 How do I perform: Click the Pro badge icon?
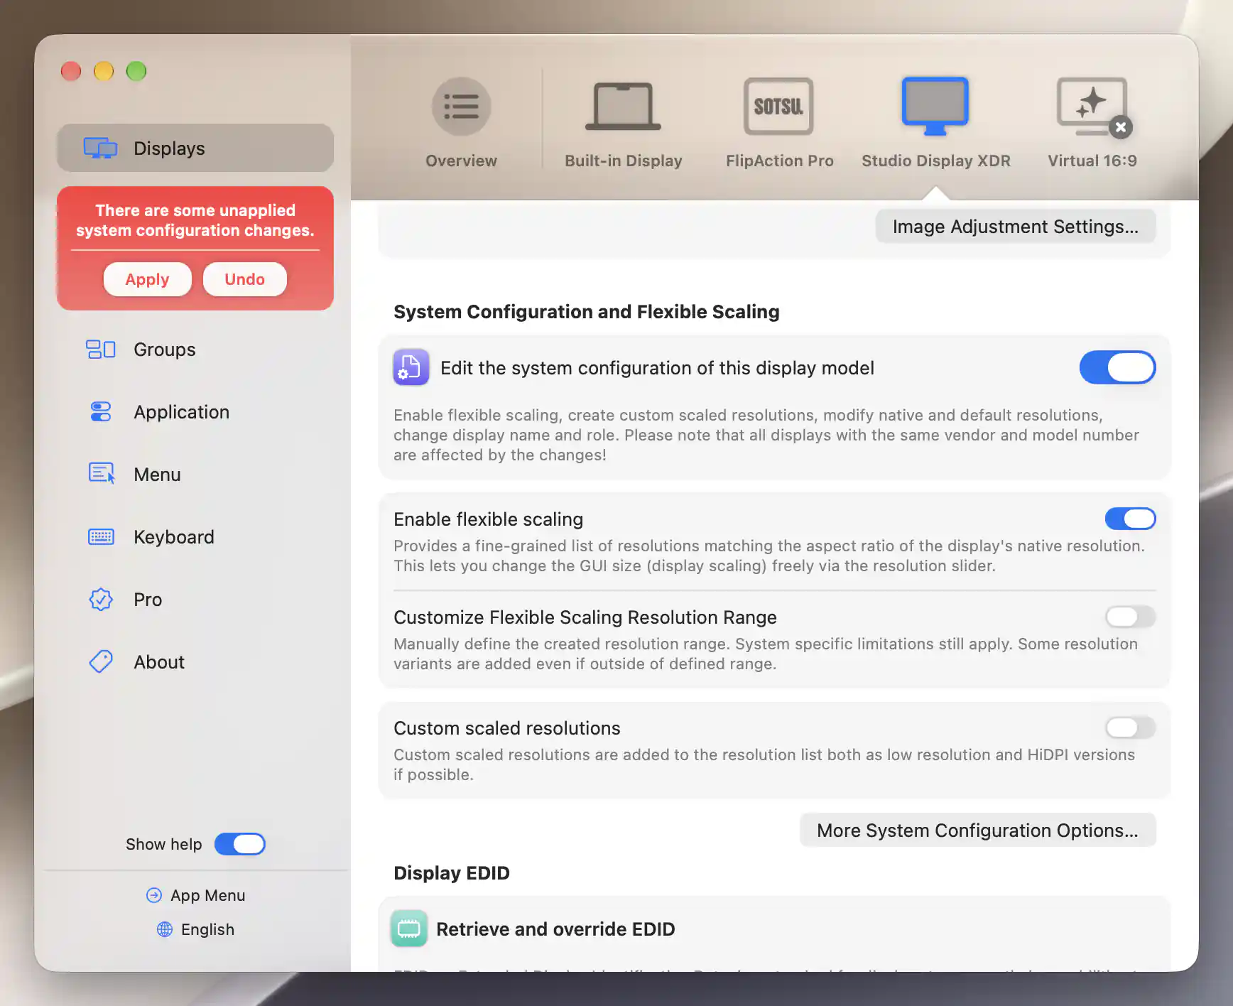(x=100, y=600)
